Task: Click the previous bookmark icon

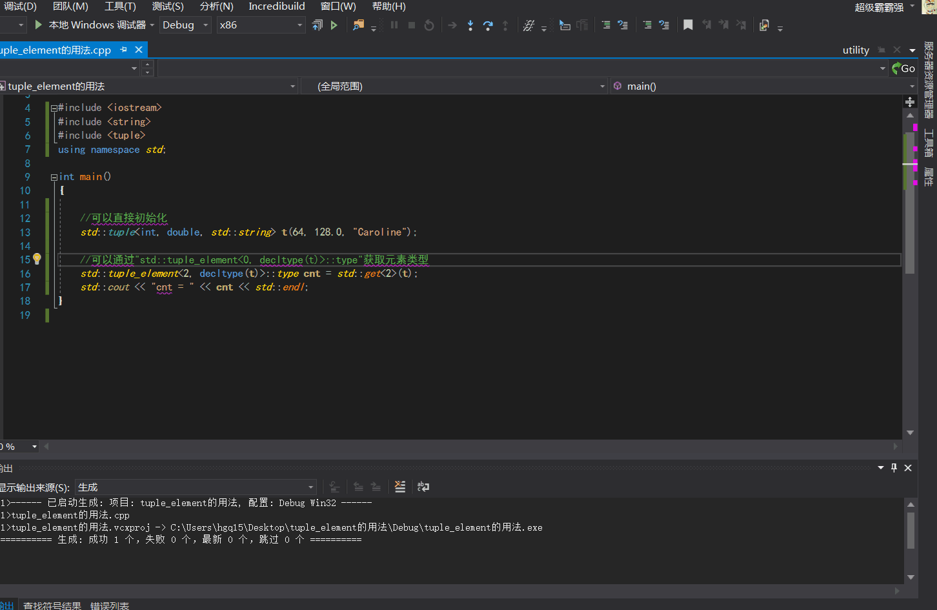Action: [x=707, y=25]
